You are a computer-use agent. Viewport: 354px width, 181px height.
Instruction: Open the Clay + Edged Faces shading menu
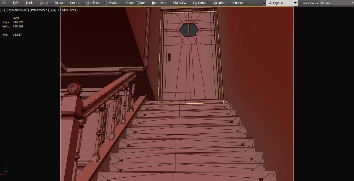point(64,10)
